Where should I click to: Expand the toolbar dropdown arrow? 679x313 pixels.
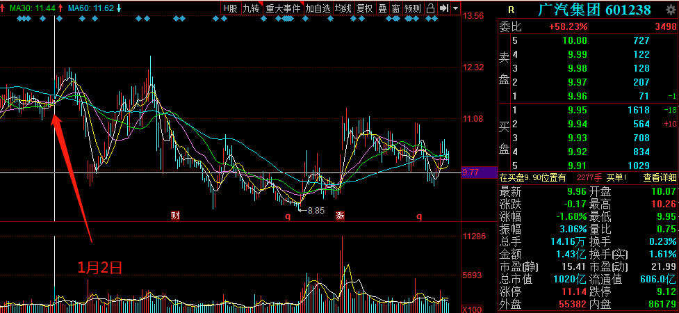(x=455, y=8)
